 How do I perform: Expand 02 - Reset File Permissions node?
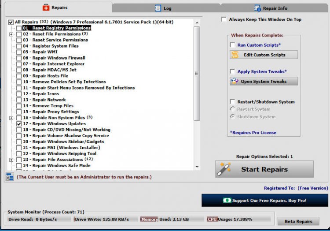pyautogui.click(x=11, y=34)
